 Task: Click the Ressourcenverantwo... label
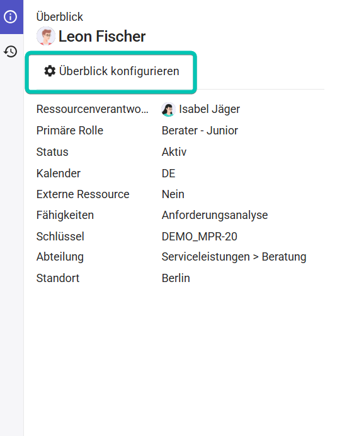[93, 109]
